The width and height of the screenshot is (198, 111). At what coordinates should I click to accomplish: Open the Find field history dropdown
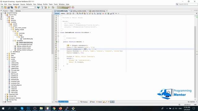[78, 102]
